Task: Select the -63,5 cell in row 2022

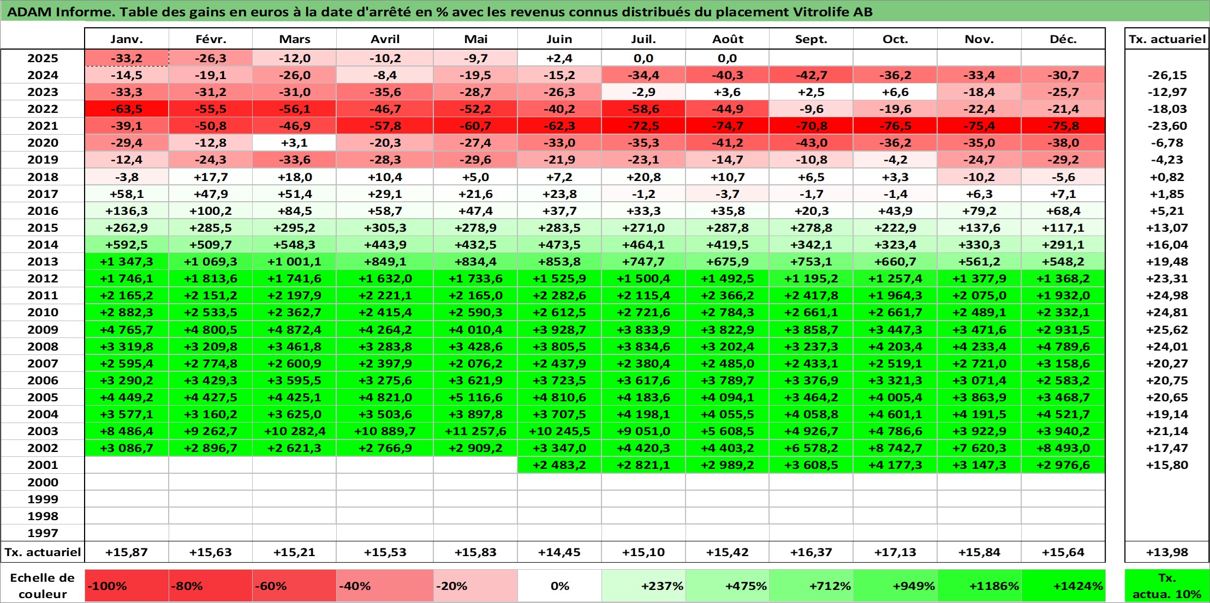Action: 127,109
